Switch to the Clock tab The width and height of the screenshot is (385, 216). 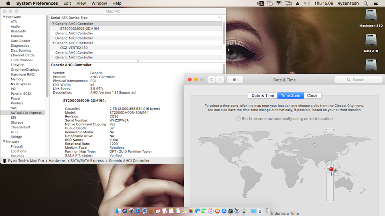coord(312,96)
